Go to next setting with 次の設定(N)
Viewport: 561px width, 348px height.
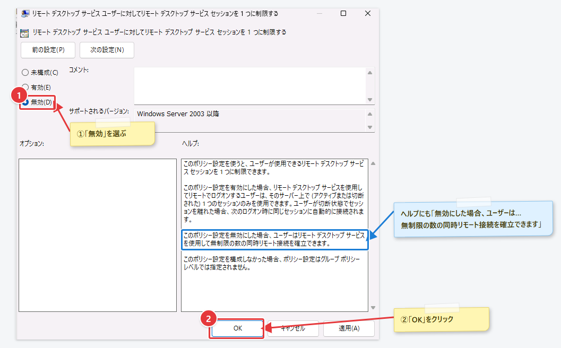[x=107, y=50]
